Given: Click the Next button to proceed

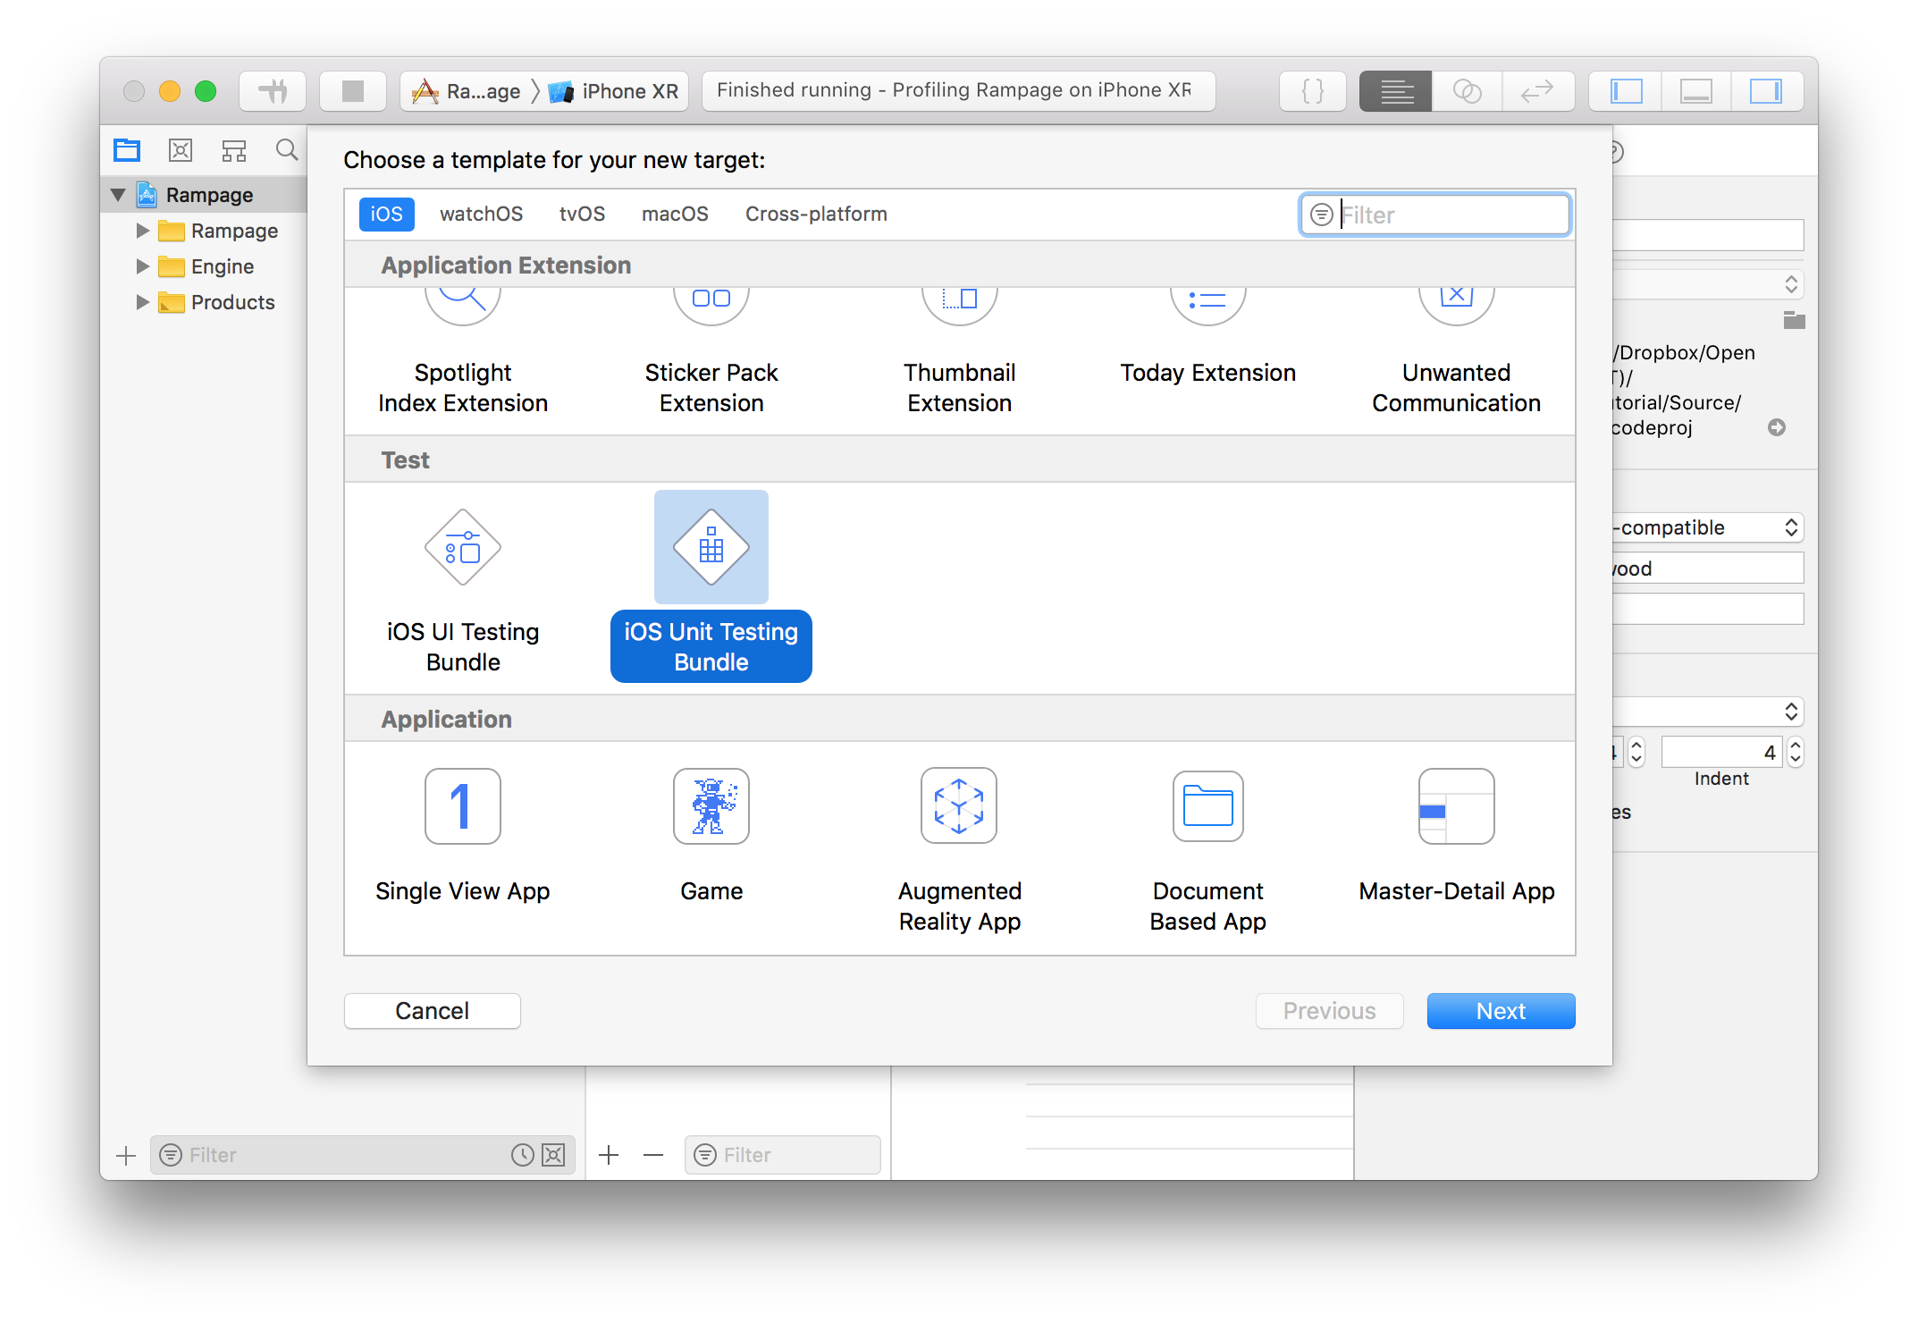Looking at the screenshot, I should click(x=1498, y=1010).
